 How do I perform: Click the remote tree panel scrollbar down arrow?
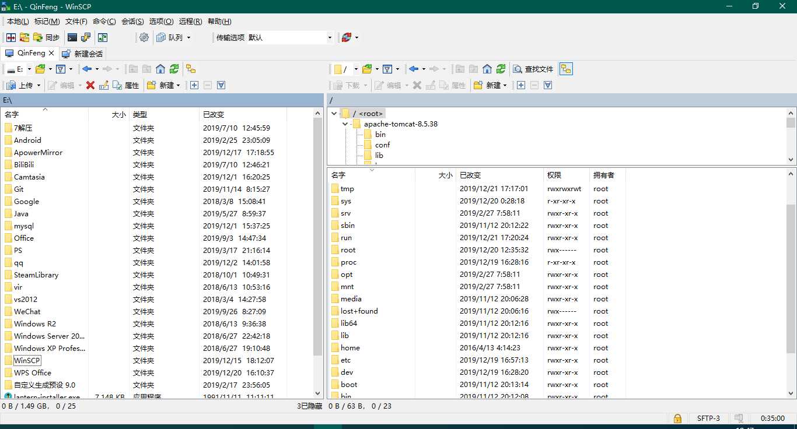tap(791, 160)
